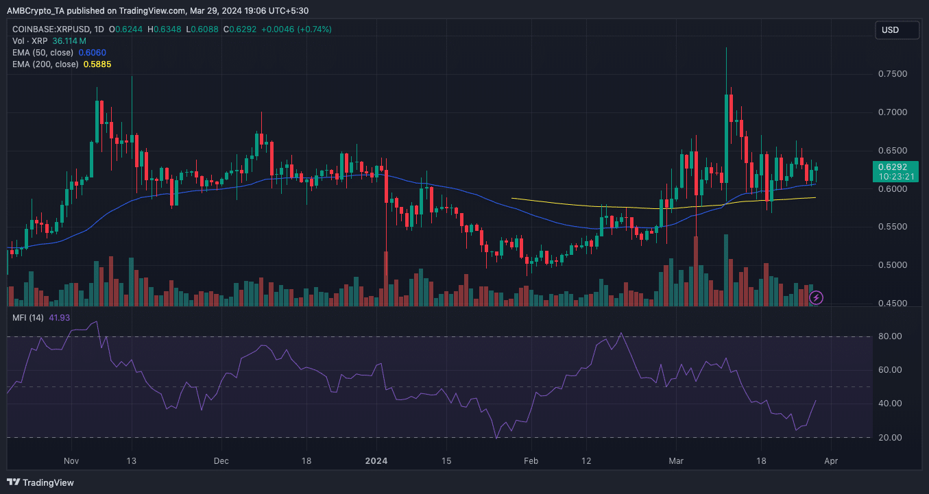Click the volume value 36.114 M

(x=69, y=41)
